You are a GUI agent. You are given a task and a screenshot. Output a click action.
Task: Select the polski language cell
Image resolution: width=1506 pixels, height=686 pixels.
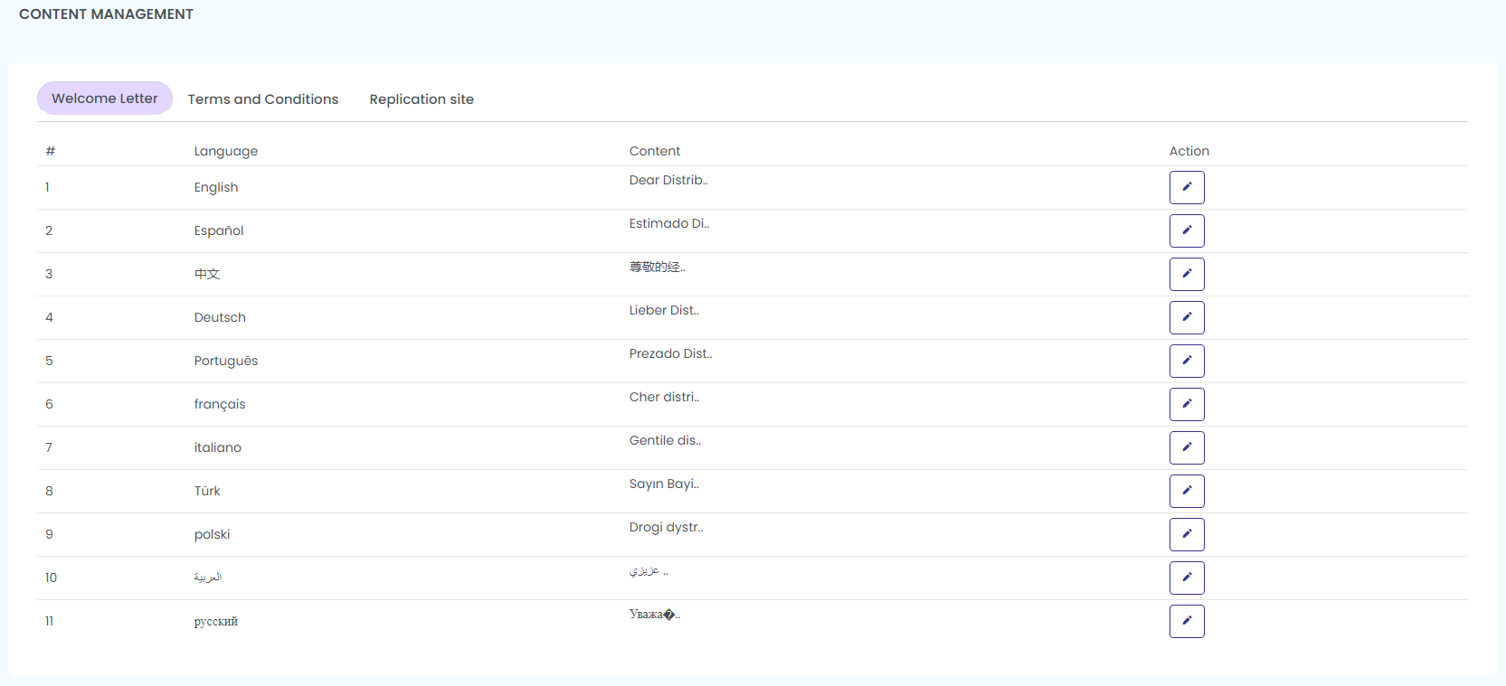(213, 534)
